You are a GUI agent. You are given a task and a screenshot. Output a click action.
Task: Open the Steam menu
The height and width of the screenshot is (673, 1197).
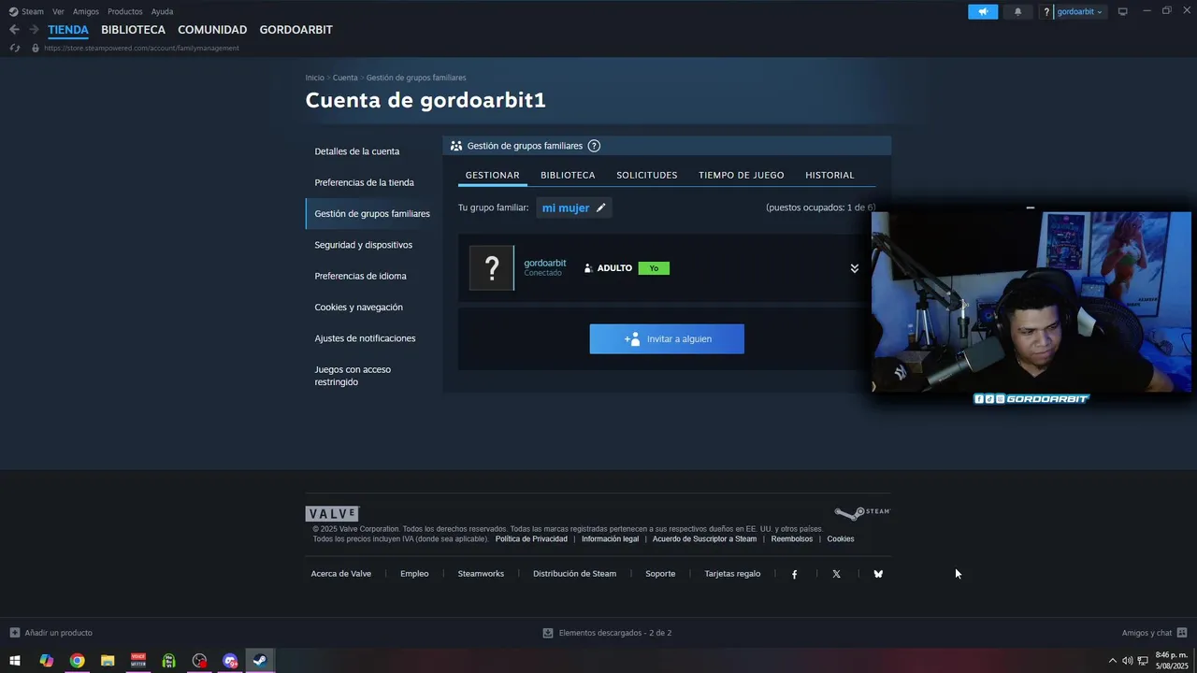26,12
